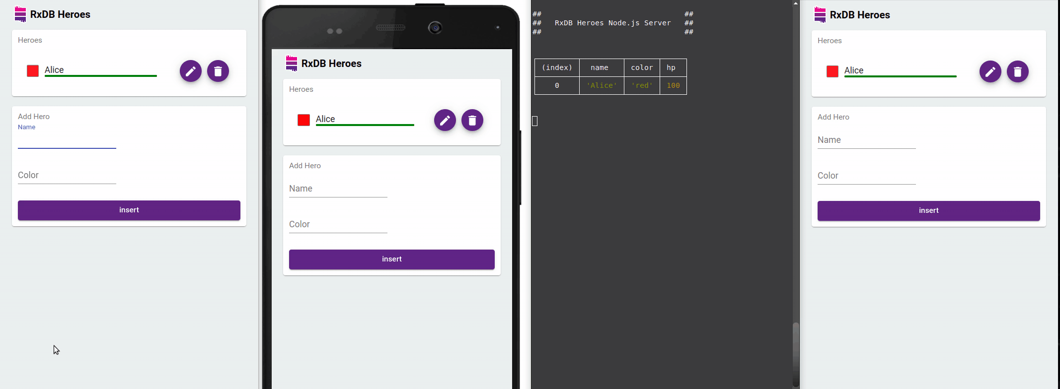This screenshot has width=1060, height=389.
Task: Click the phone's front camera lens
Action: 435,28
